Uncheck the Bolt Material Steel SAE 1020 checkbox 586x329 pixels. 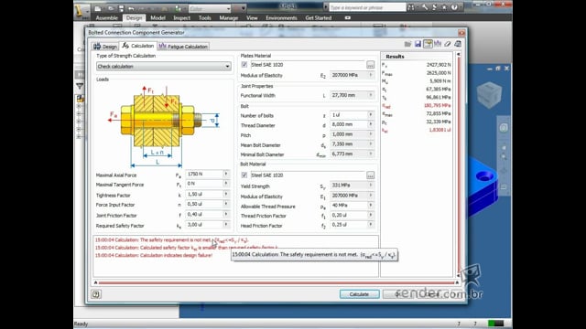click(244, 175)
